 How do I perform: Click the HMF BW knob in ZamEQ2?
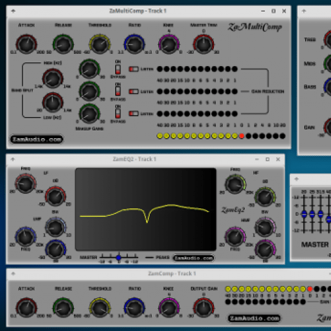coord(265,227)
